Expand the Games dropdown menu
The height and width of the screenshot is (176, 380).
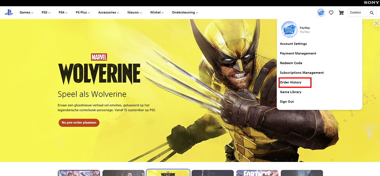pyautogui.click(x=27, y=13)
